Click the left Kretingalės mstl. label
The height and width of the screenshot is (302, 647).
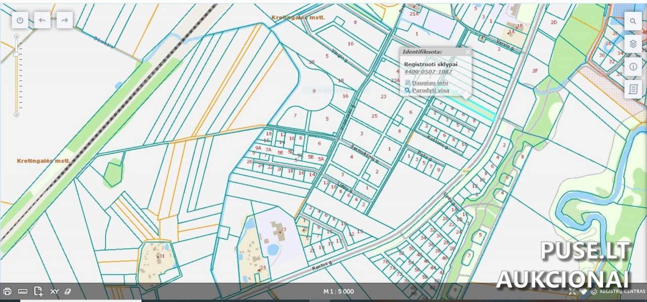pos(43,160)
